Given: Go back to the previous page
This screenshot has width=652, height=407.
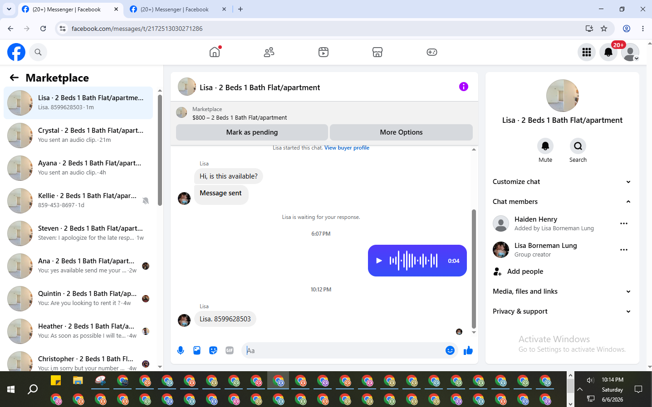Looking at the screenshot, I should [10, 29].
